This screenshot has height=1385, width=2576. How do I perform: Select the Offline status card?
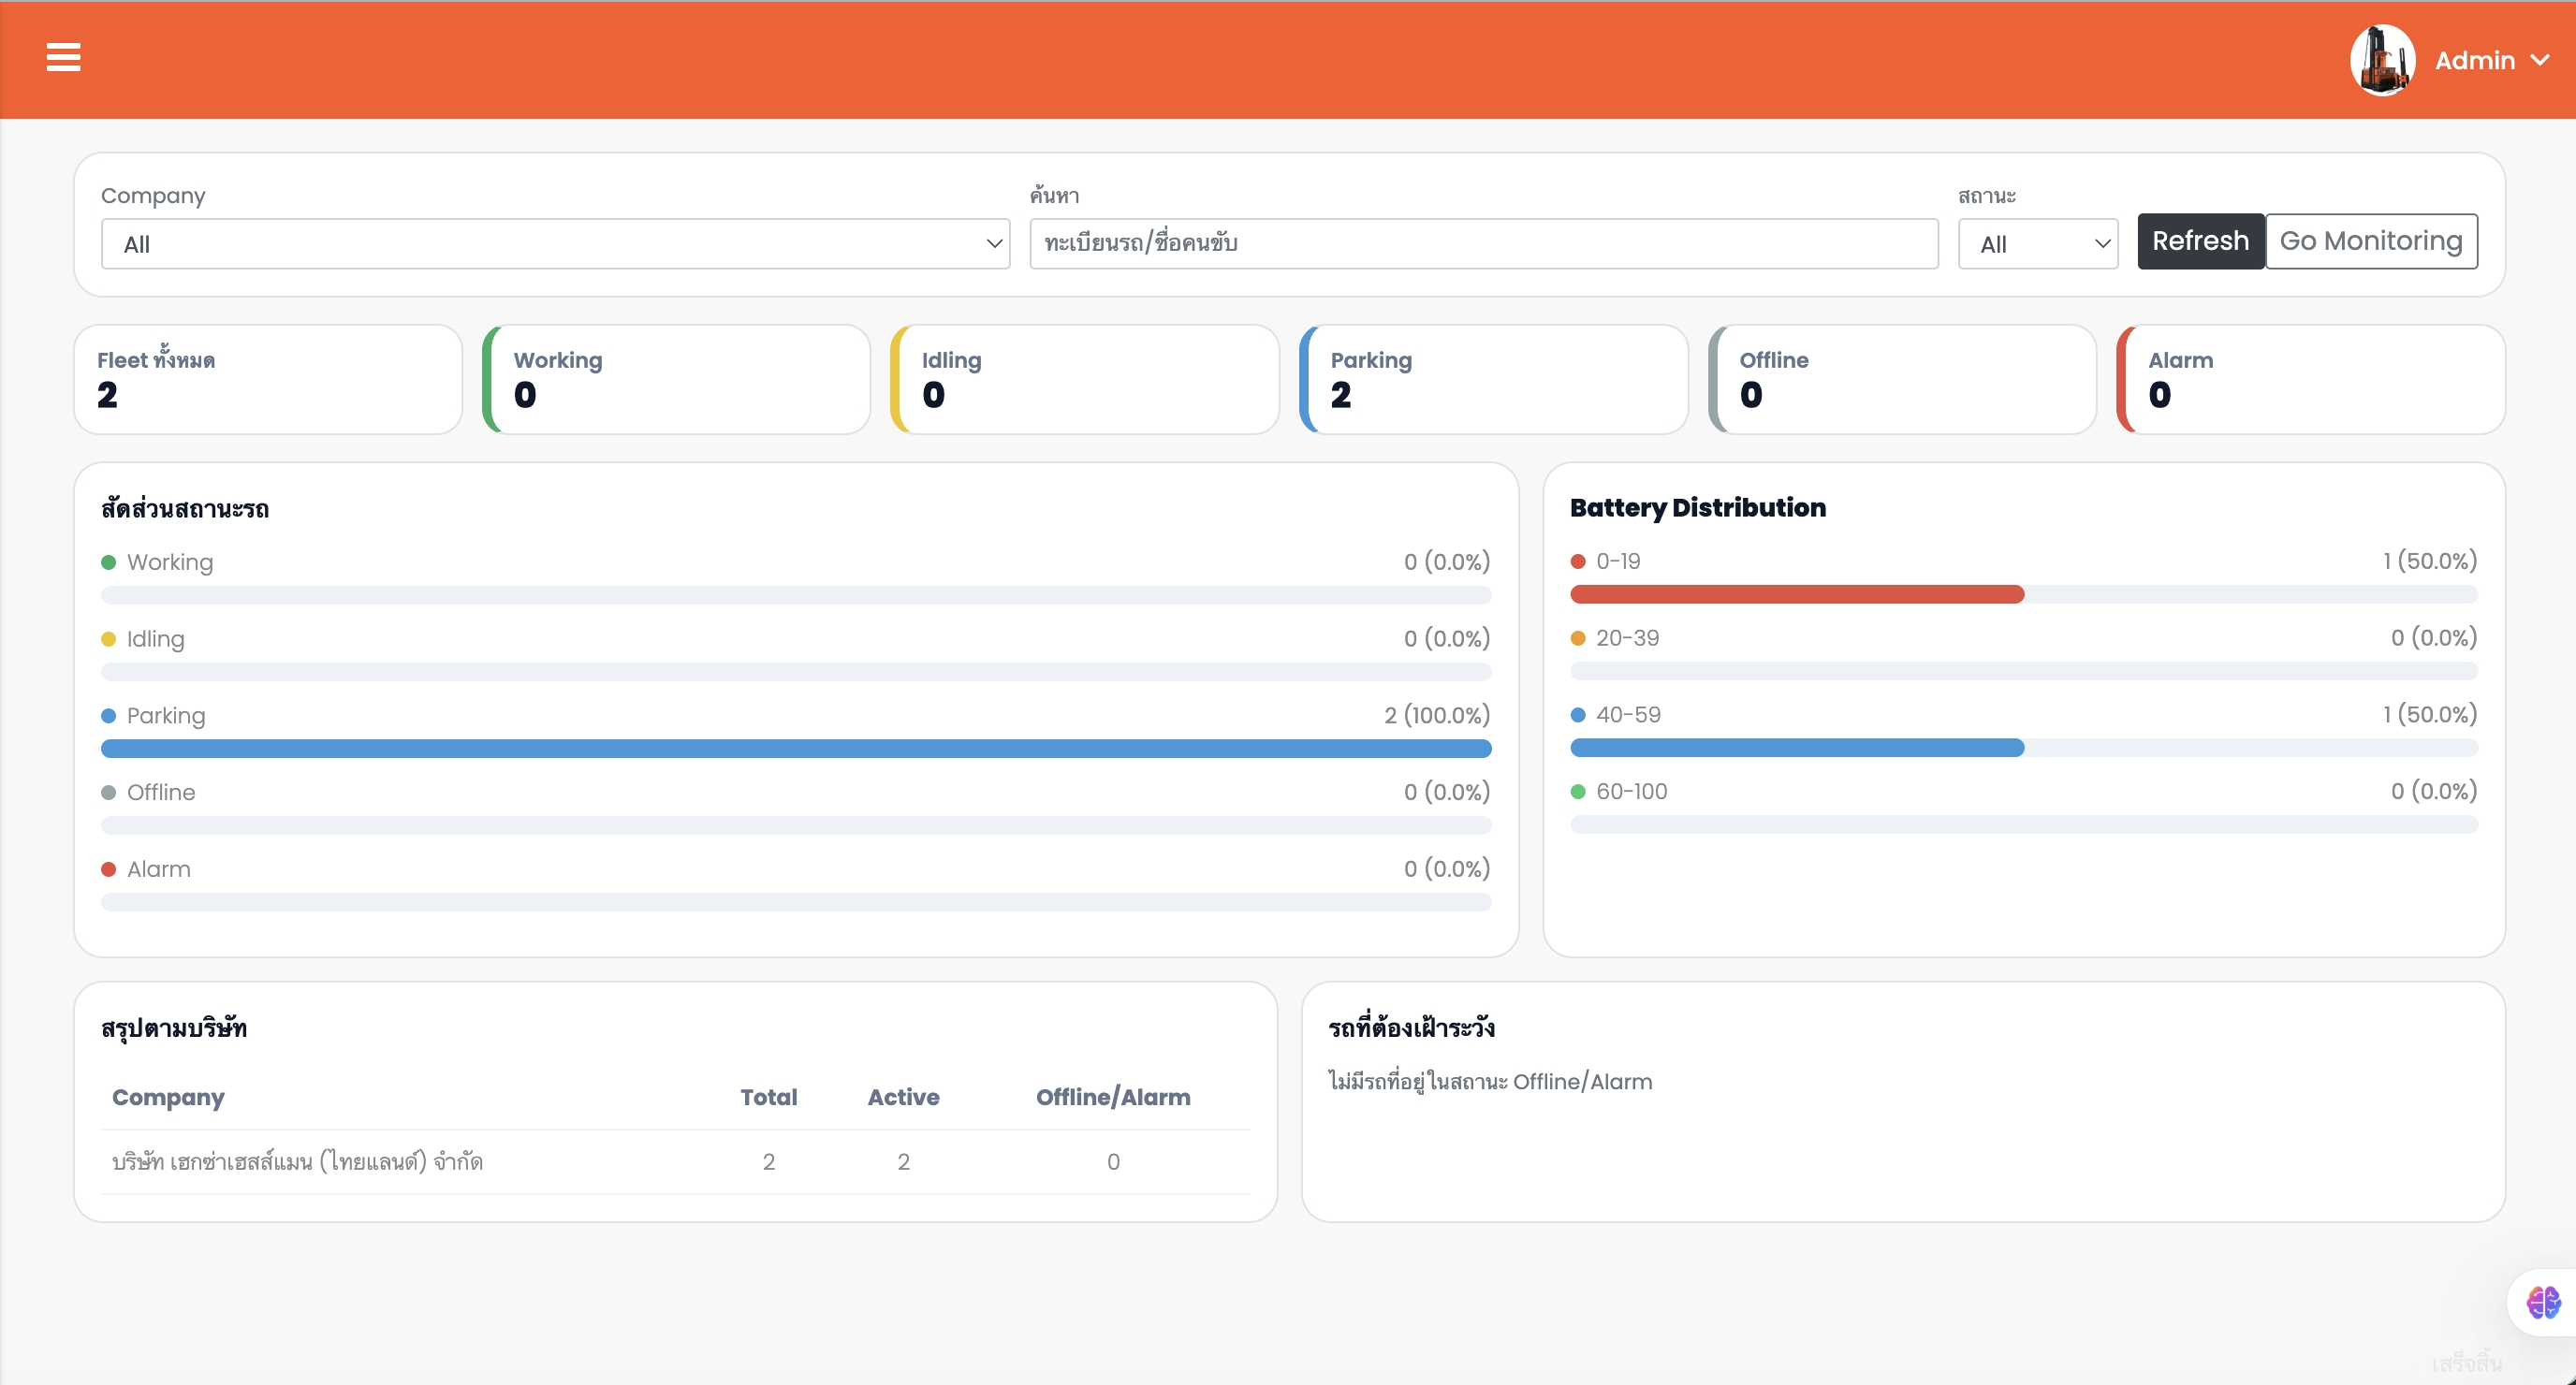point(1900,379)
